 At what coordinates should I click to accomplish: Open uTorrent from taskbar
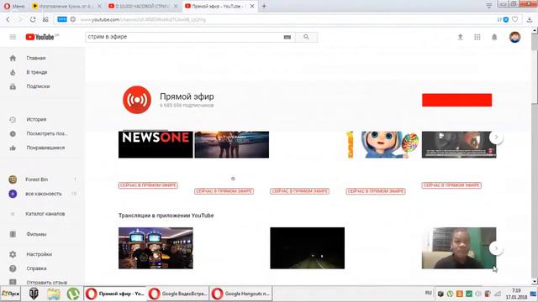(73, 294)
